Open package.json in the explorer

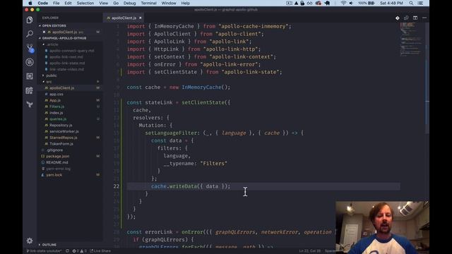[x=57, y=156]
